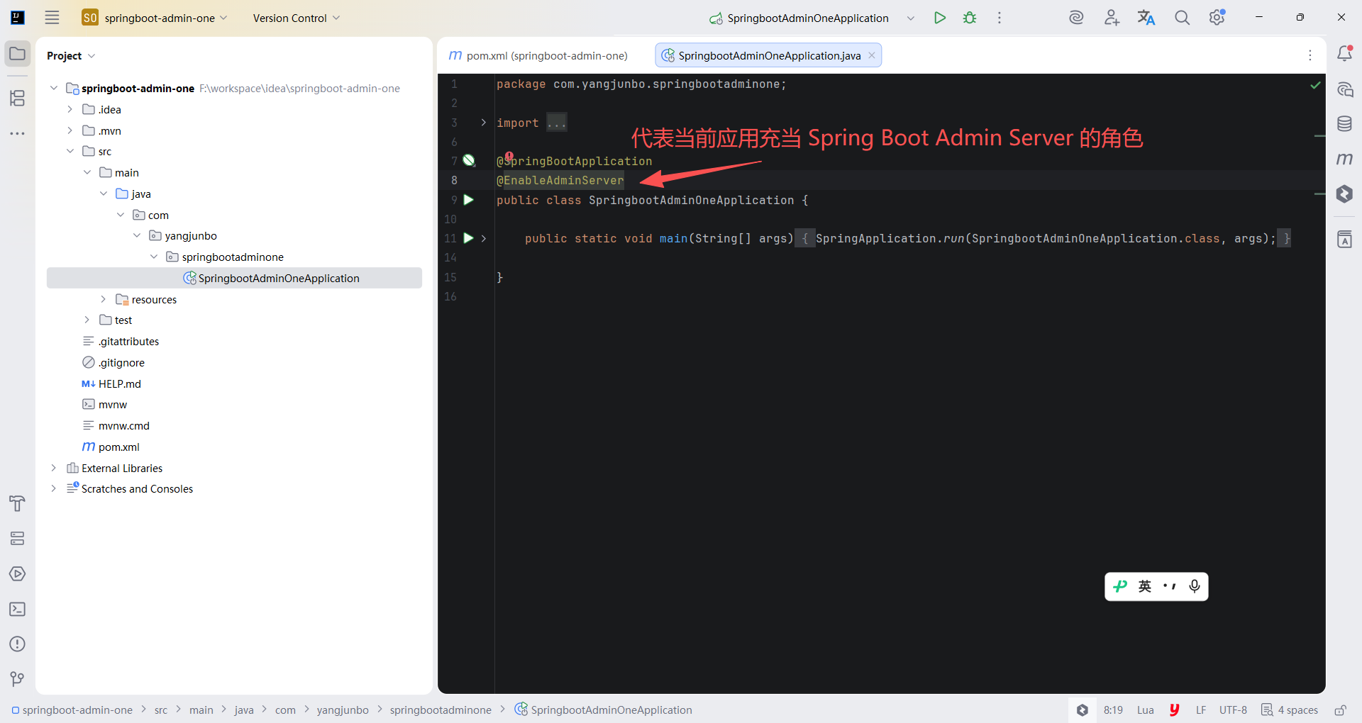Expand the .idea folder
1362x723 pixels.
[x=70, y=109]
